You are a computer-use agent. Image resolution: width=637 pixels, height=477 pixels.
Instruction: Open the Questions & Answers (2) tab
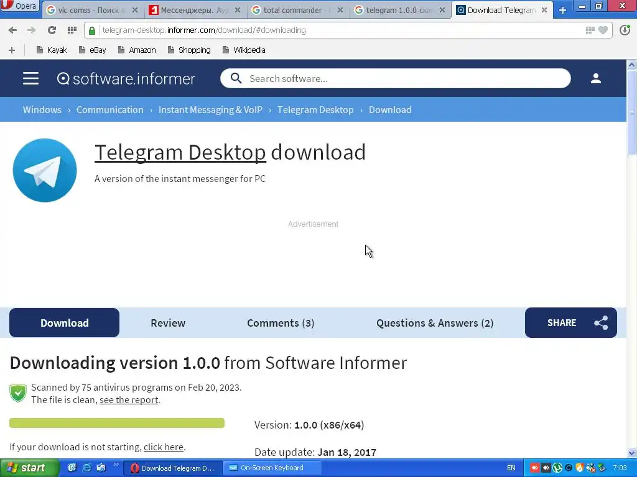pyautogui.click(x=435, y=323)
